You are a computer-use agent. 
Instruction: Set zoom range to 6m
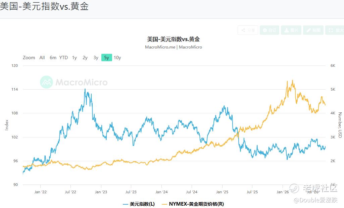coord(53,58)
